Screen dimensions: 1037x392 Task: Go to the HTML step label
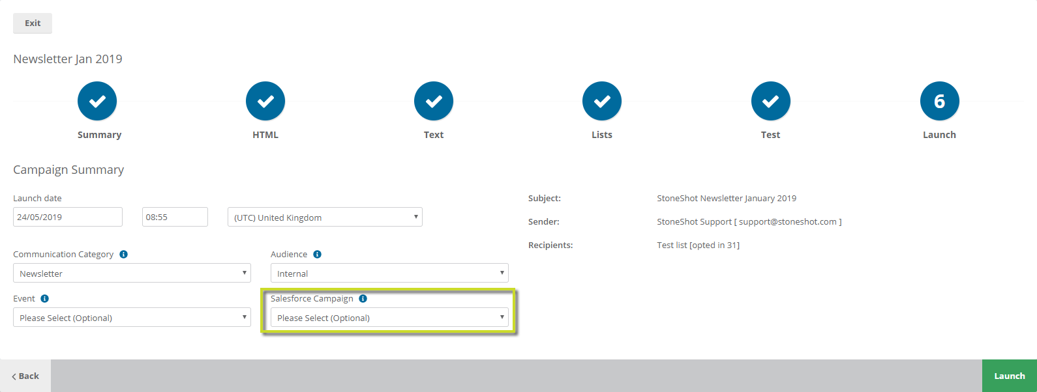coord(265,135)
